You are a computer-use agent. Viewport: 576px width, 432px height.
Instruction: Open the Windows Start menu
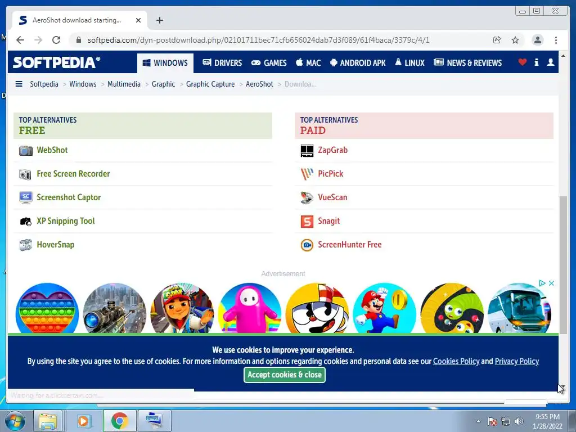pos(15,421)
